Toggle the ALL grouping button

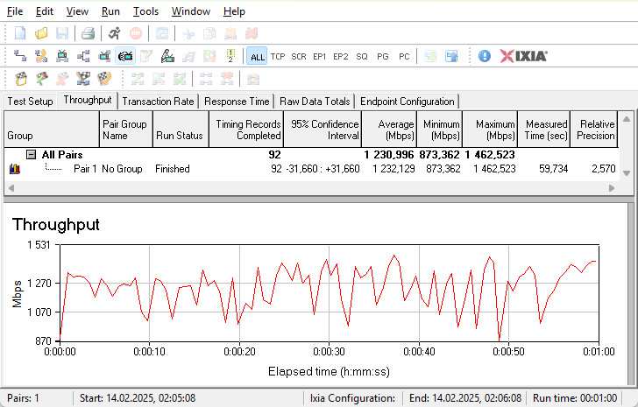tap(257, 57)
